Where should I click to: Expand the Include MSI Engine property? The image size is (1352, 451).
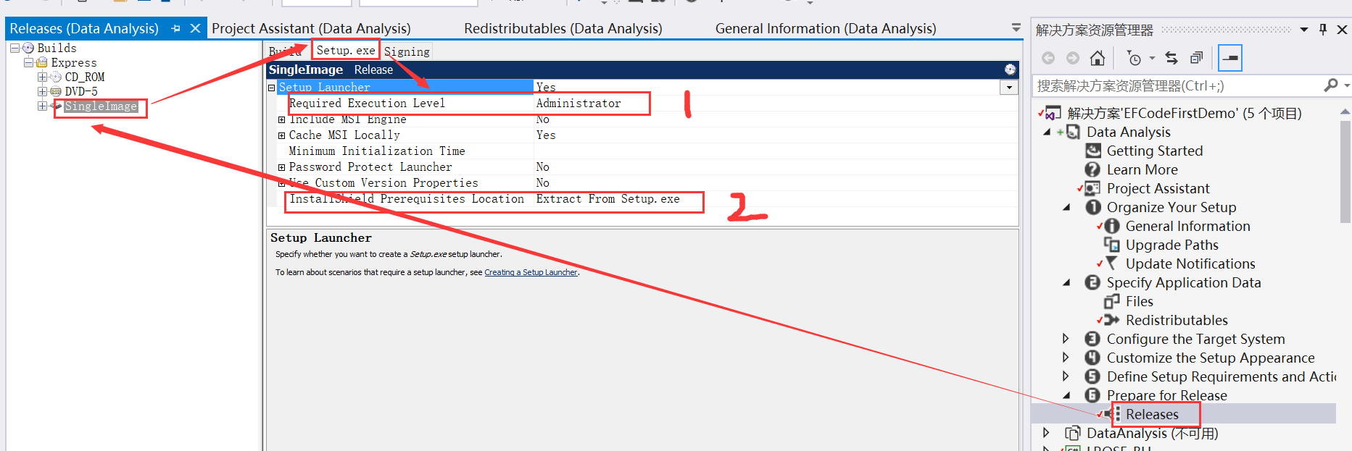282,119
